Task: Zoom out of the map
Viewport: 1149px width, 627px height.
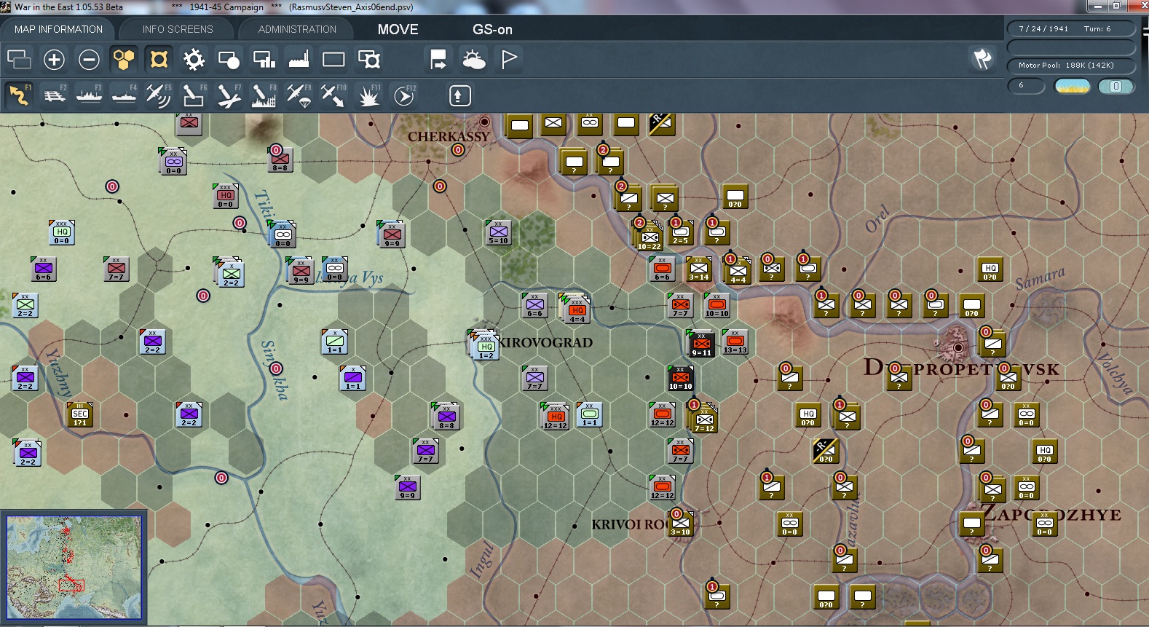Action: pos(89,59)
